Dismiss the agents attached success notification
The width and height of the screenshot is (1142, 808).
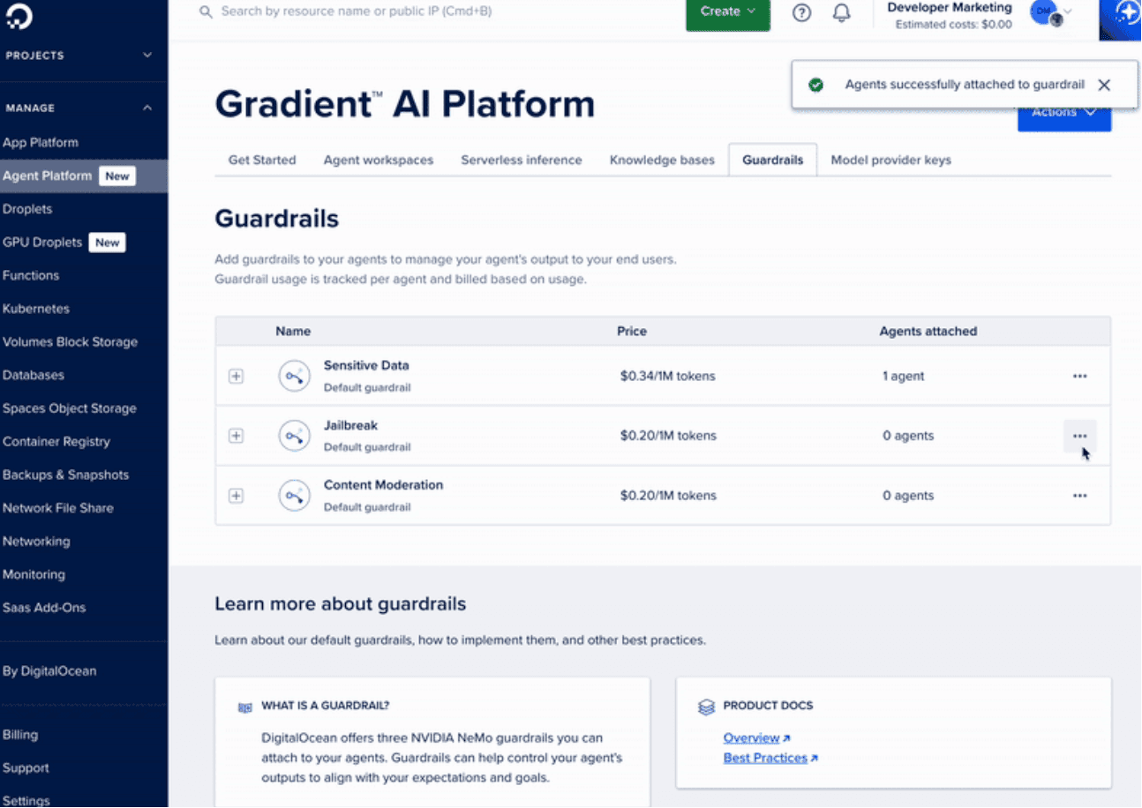1104,85
